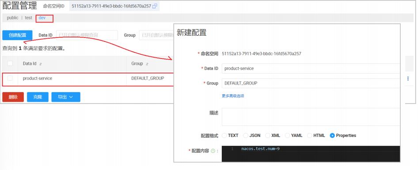This screenshot has height=170, width=418.
Task: Sort table by Group column icon
Action: [x=147, y=64]
